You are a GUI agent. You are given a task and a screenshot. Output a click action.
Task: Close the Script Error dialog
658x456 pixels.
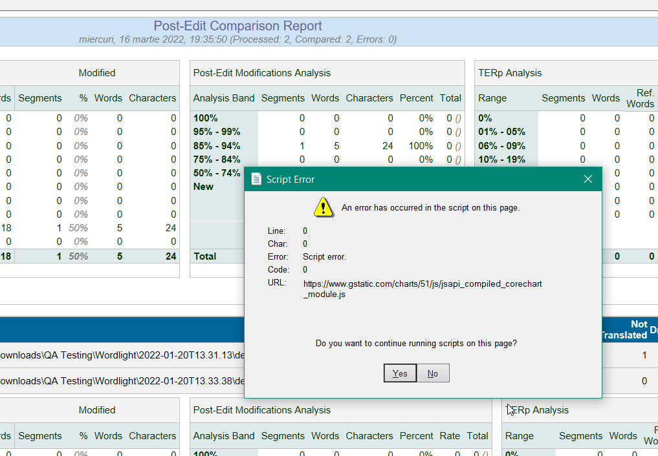click(587, 179)
